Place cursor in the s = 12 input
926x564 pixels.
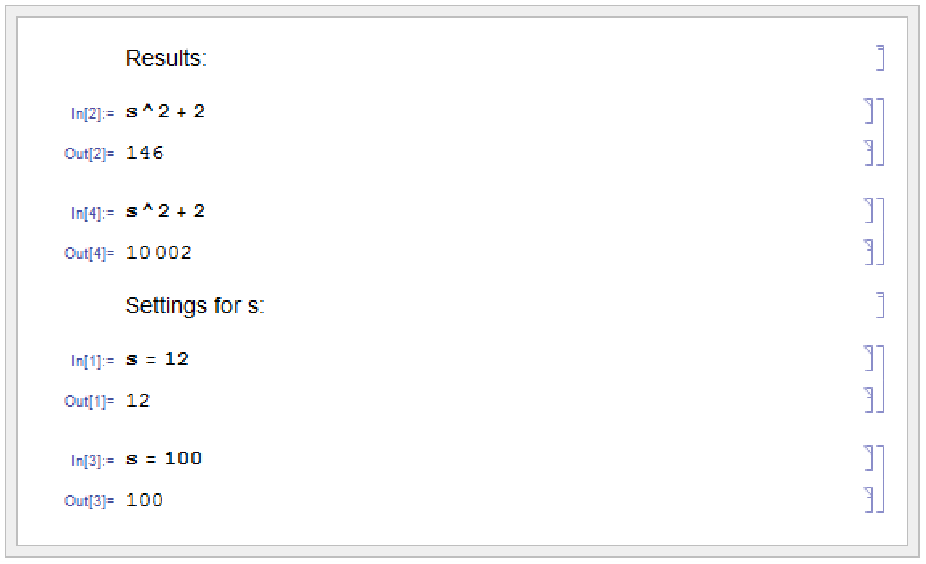coord(157,358)
